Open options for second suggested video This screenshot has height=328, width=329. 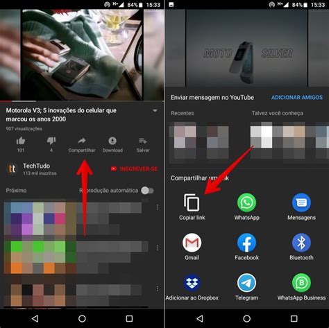pos(158,248)
